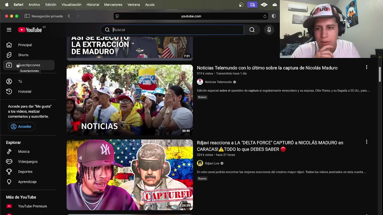Open the YouTube hamburger guide menu
This screenshot has height=215, width=383.
pos(9,30)
